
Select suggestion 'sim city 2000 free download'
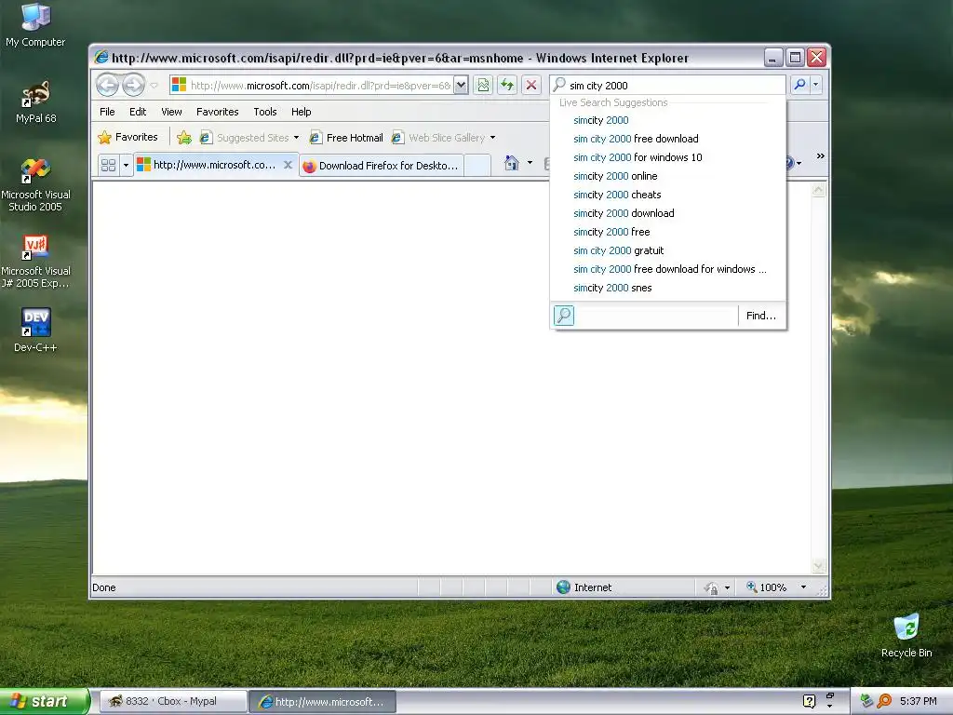(668, 139)
